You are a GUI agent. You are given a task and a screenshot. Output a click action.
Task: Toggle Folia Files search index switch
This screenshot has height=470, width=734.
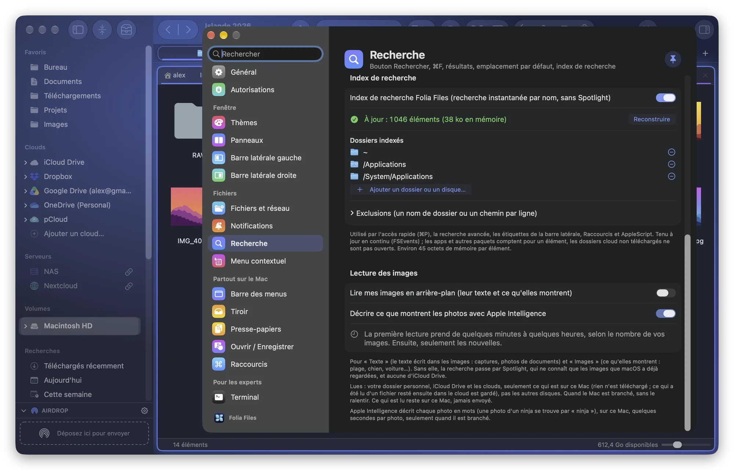665,98
